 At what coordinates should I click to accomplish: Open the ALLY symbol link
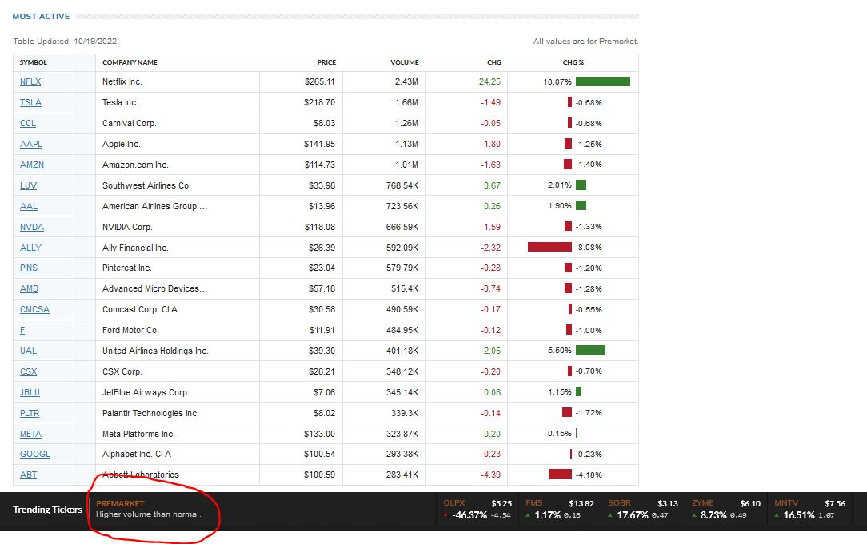point(30,248)
